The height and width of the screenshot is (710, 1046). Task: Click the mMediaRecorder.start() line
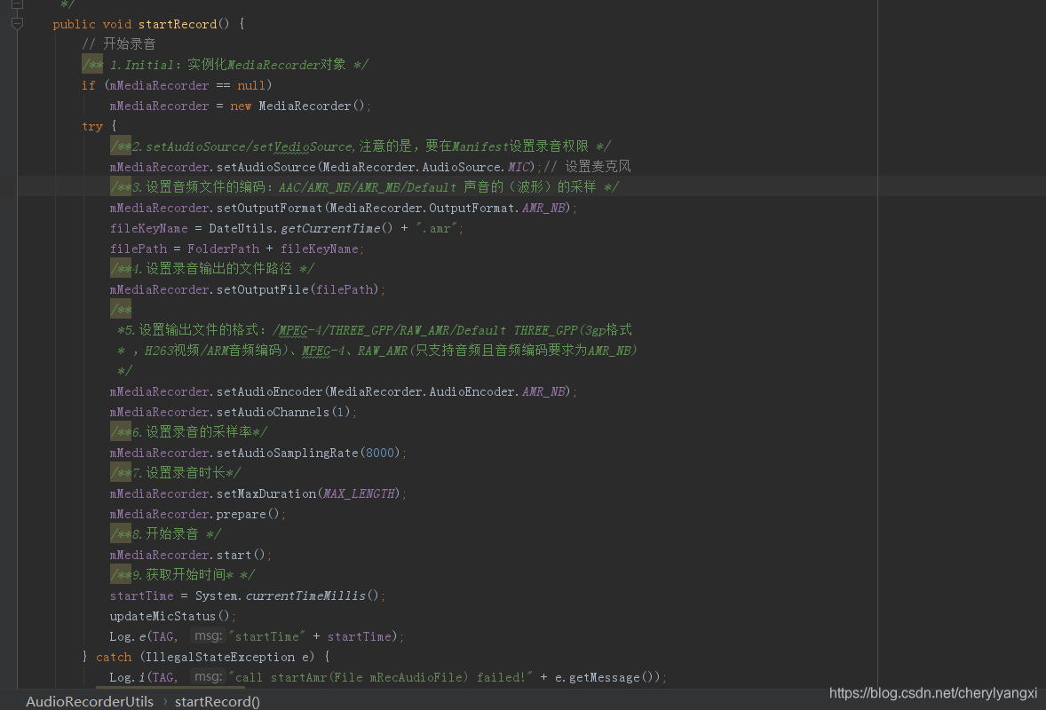point(191,555)
